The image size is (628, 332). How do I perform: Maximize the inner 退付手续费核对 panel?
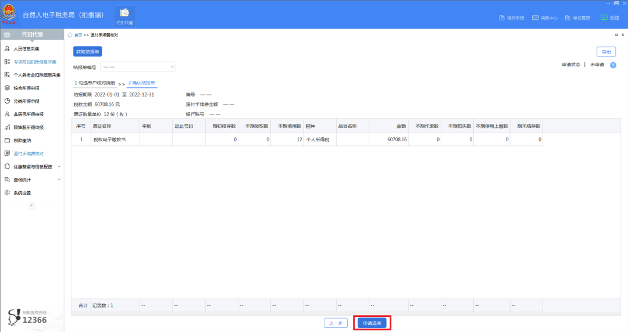[616, 35]
